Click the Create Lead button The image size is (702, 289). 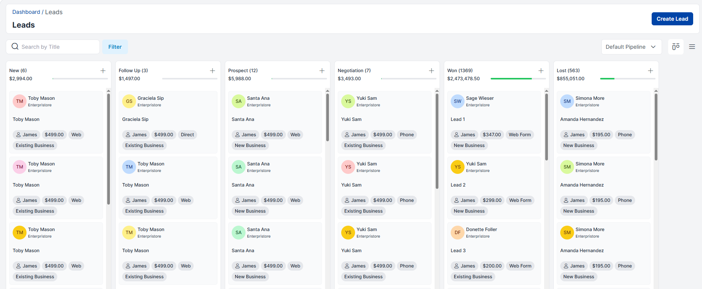pos(672,19)
